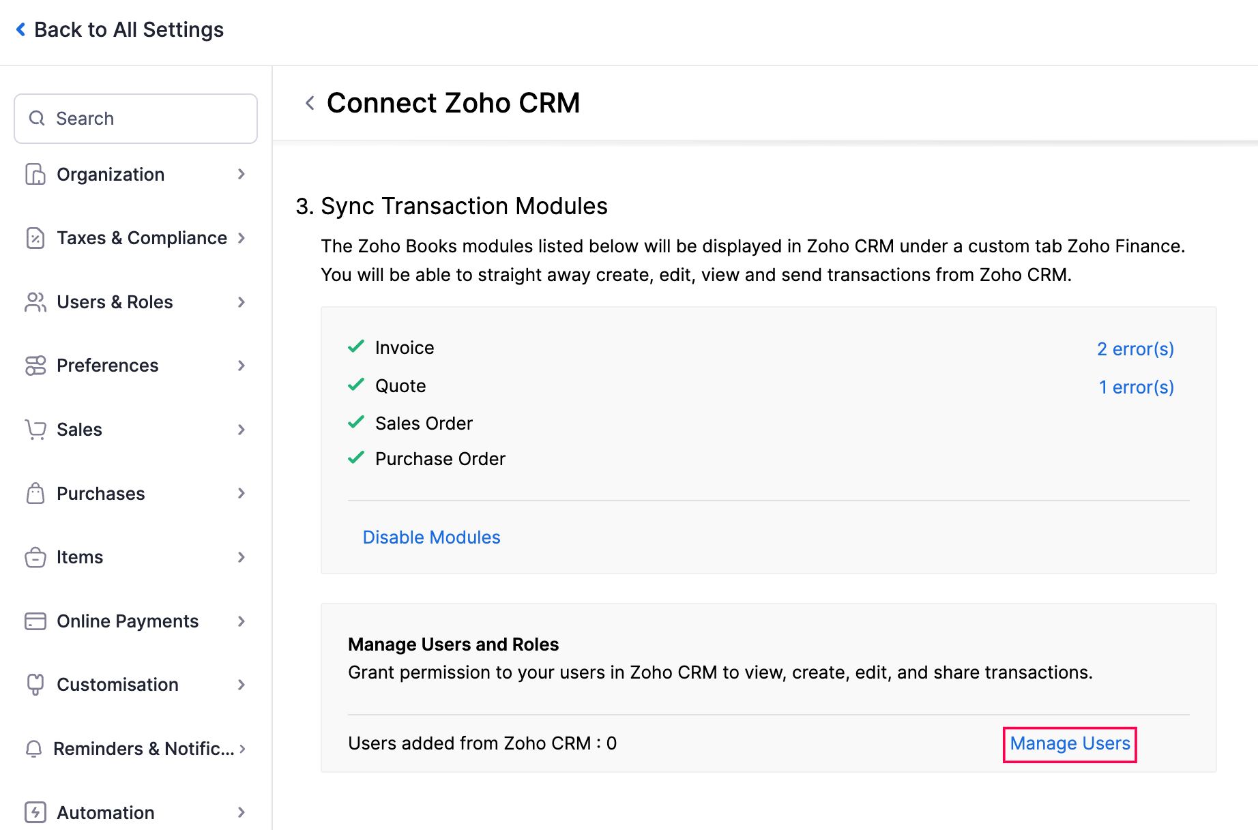Toggle the Quote module checkmark

pos(355,385)
